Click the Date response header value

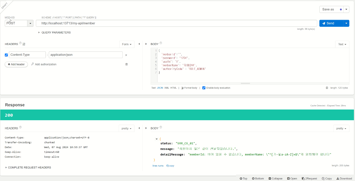pos(66,147)
